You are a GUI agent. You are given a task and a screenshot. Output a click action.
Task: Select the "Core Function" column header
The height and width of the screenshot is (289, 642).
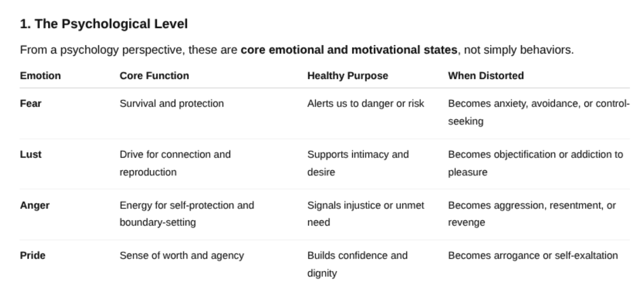click(x=154, y=76)
